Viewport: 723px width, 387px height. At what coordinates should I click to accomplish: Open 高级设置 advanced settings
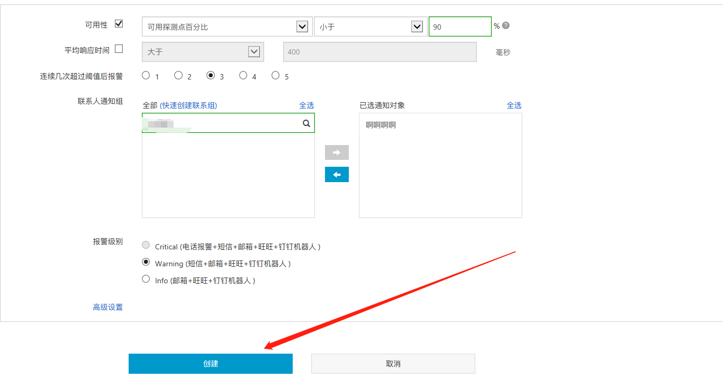[x=108, y=307]
